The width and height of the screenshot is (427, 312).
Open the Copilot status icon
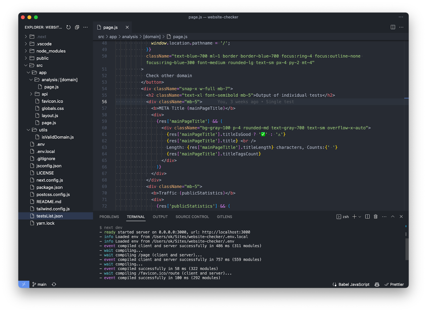click(x=377, y=284)
